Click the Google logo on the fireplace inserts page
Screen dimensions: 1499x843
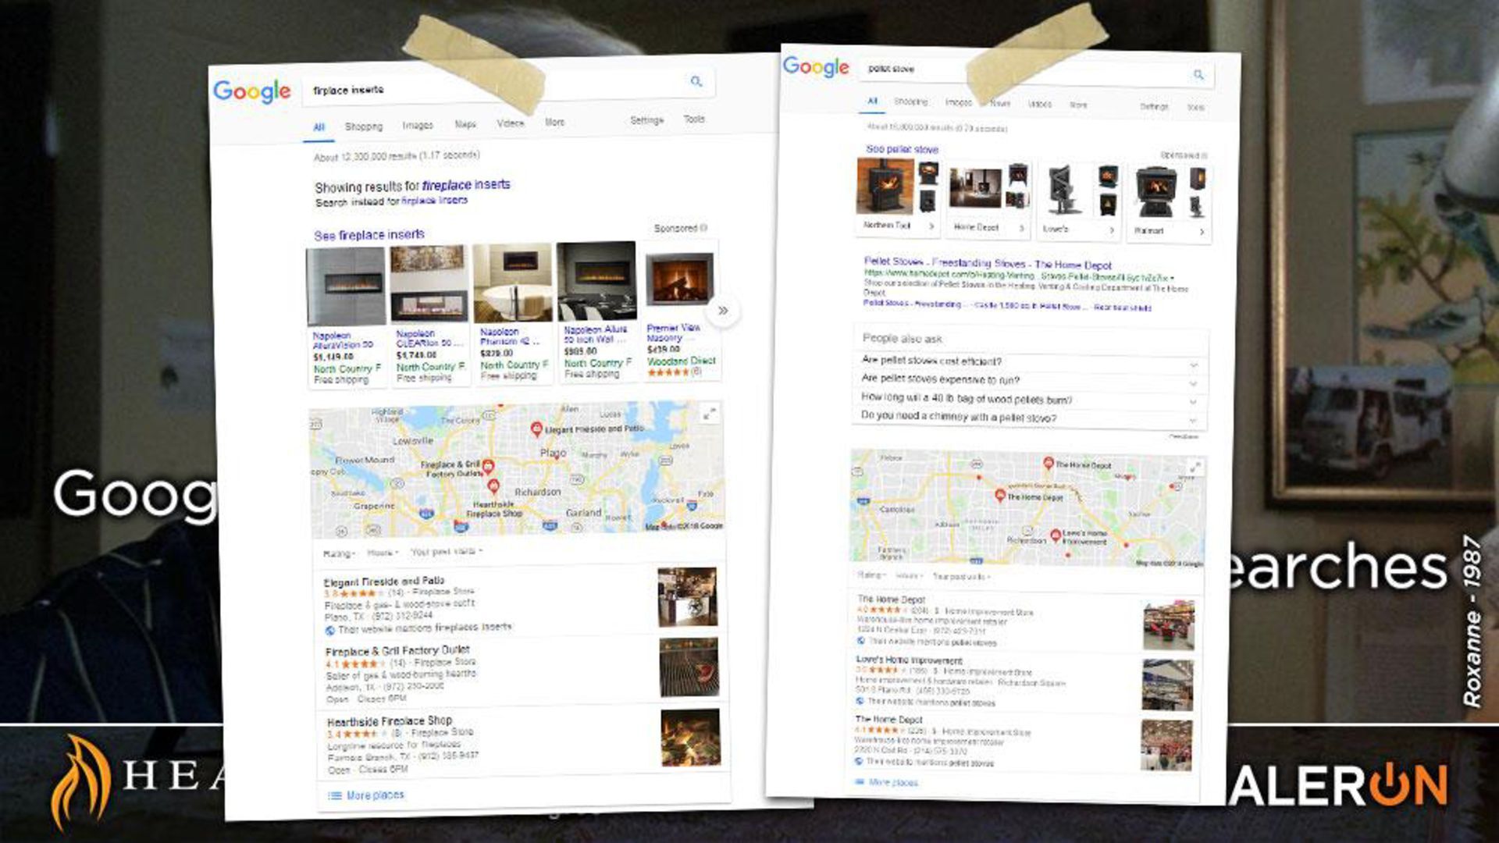252,92
